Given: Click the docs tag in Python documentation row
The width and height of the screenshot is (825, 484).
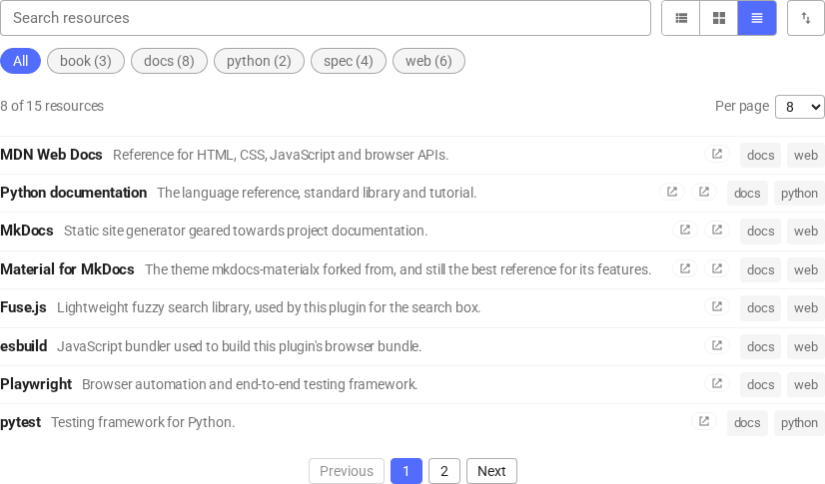Looking at the screenshot, I should click(747, 193).
